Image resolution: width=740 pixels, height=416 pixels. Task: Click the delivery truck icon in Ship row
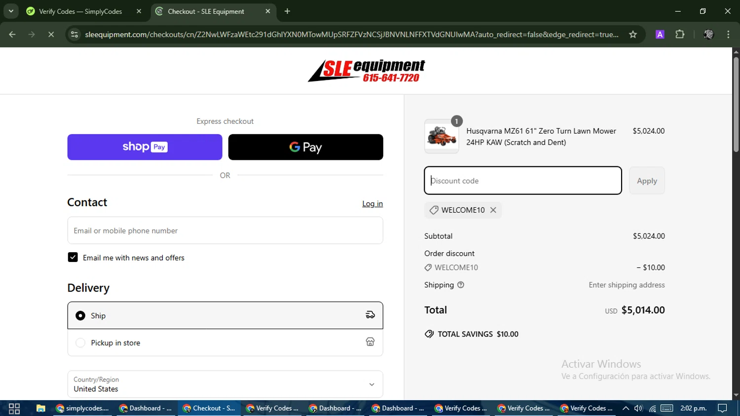pyautogui.click(x=370, y=315)
